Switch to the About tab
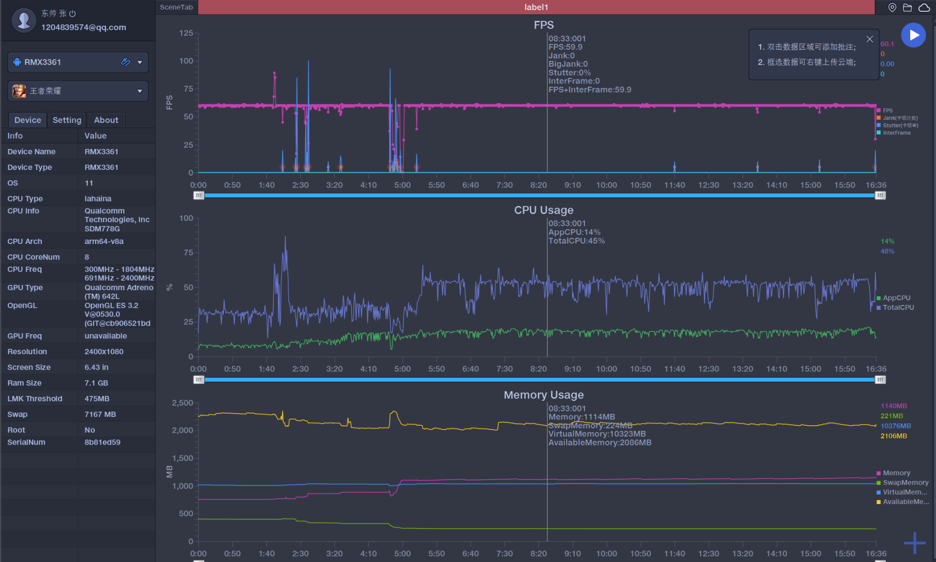936x562 pixels. pos(106,120)
